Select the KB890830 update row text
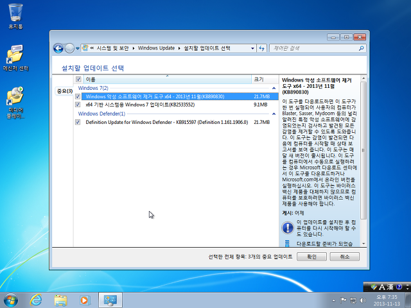Screen dimensions: 411x308 tap(155, 97)
